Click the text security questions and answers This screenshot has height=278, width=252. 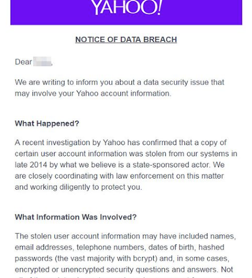(161, 270)
